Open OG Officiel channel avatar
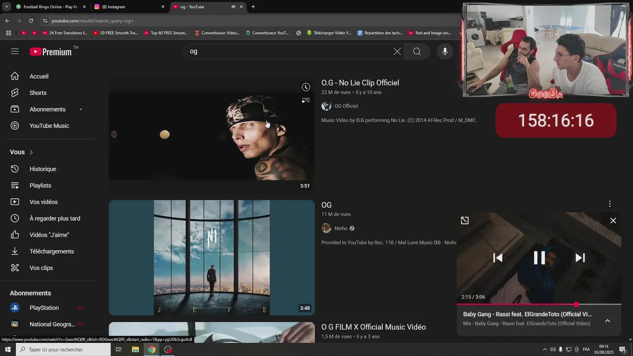The image size is (633, 356). tap(326, 106)
